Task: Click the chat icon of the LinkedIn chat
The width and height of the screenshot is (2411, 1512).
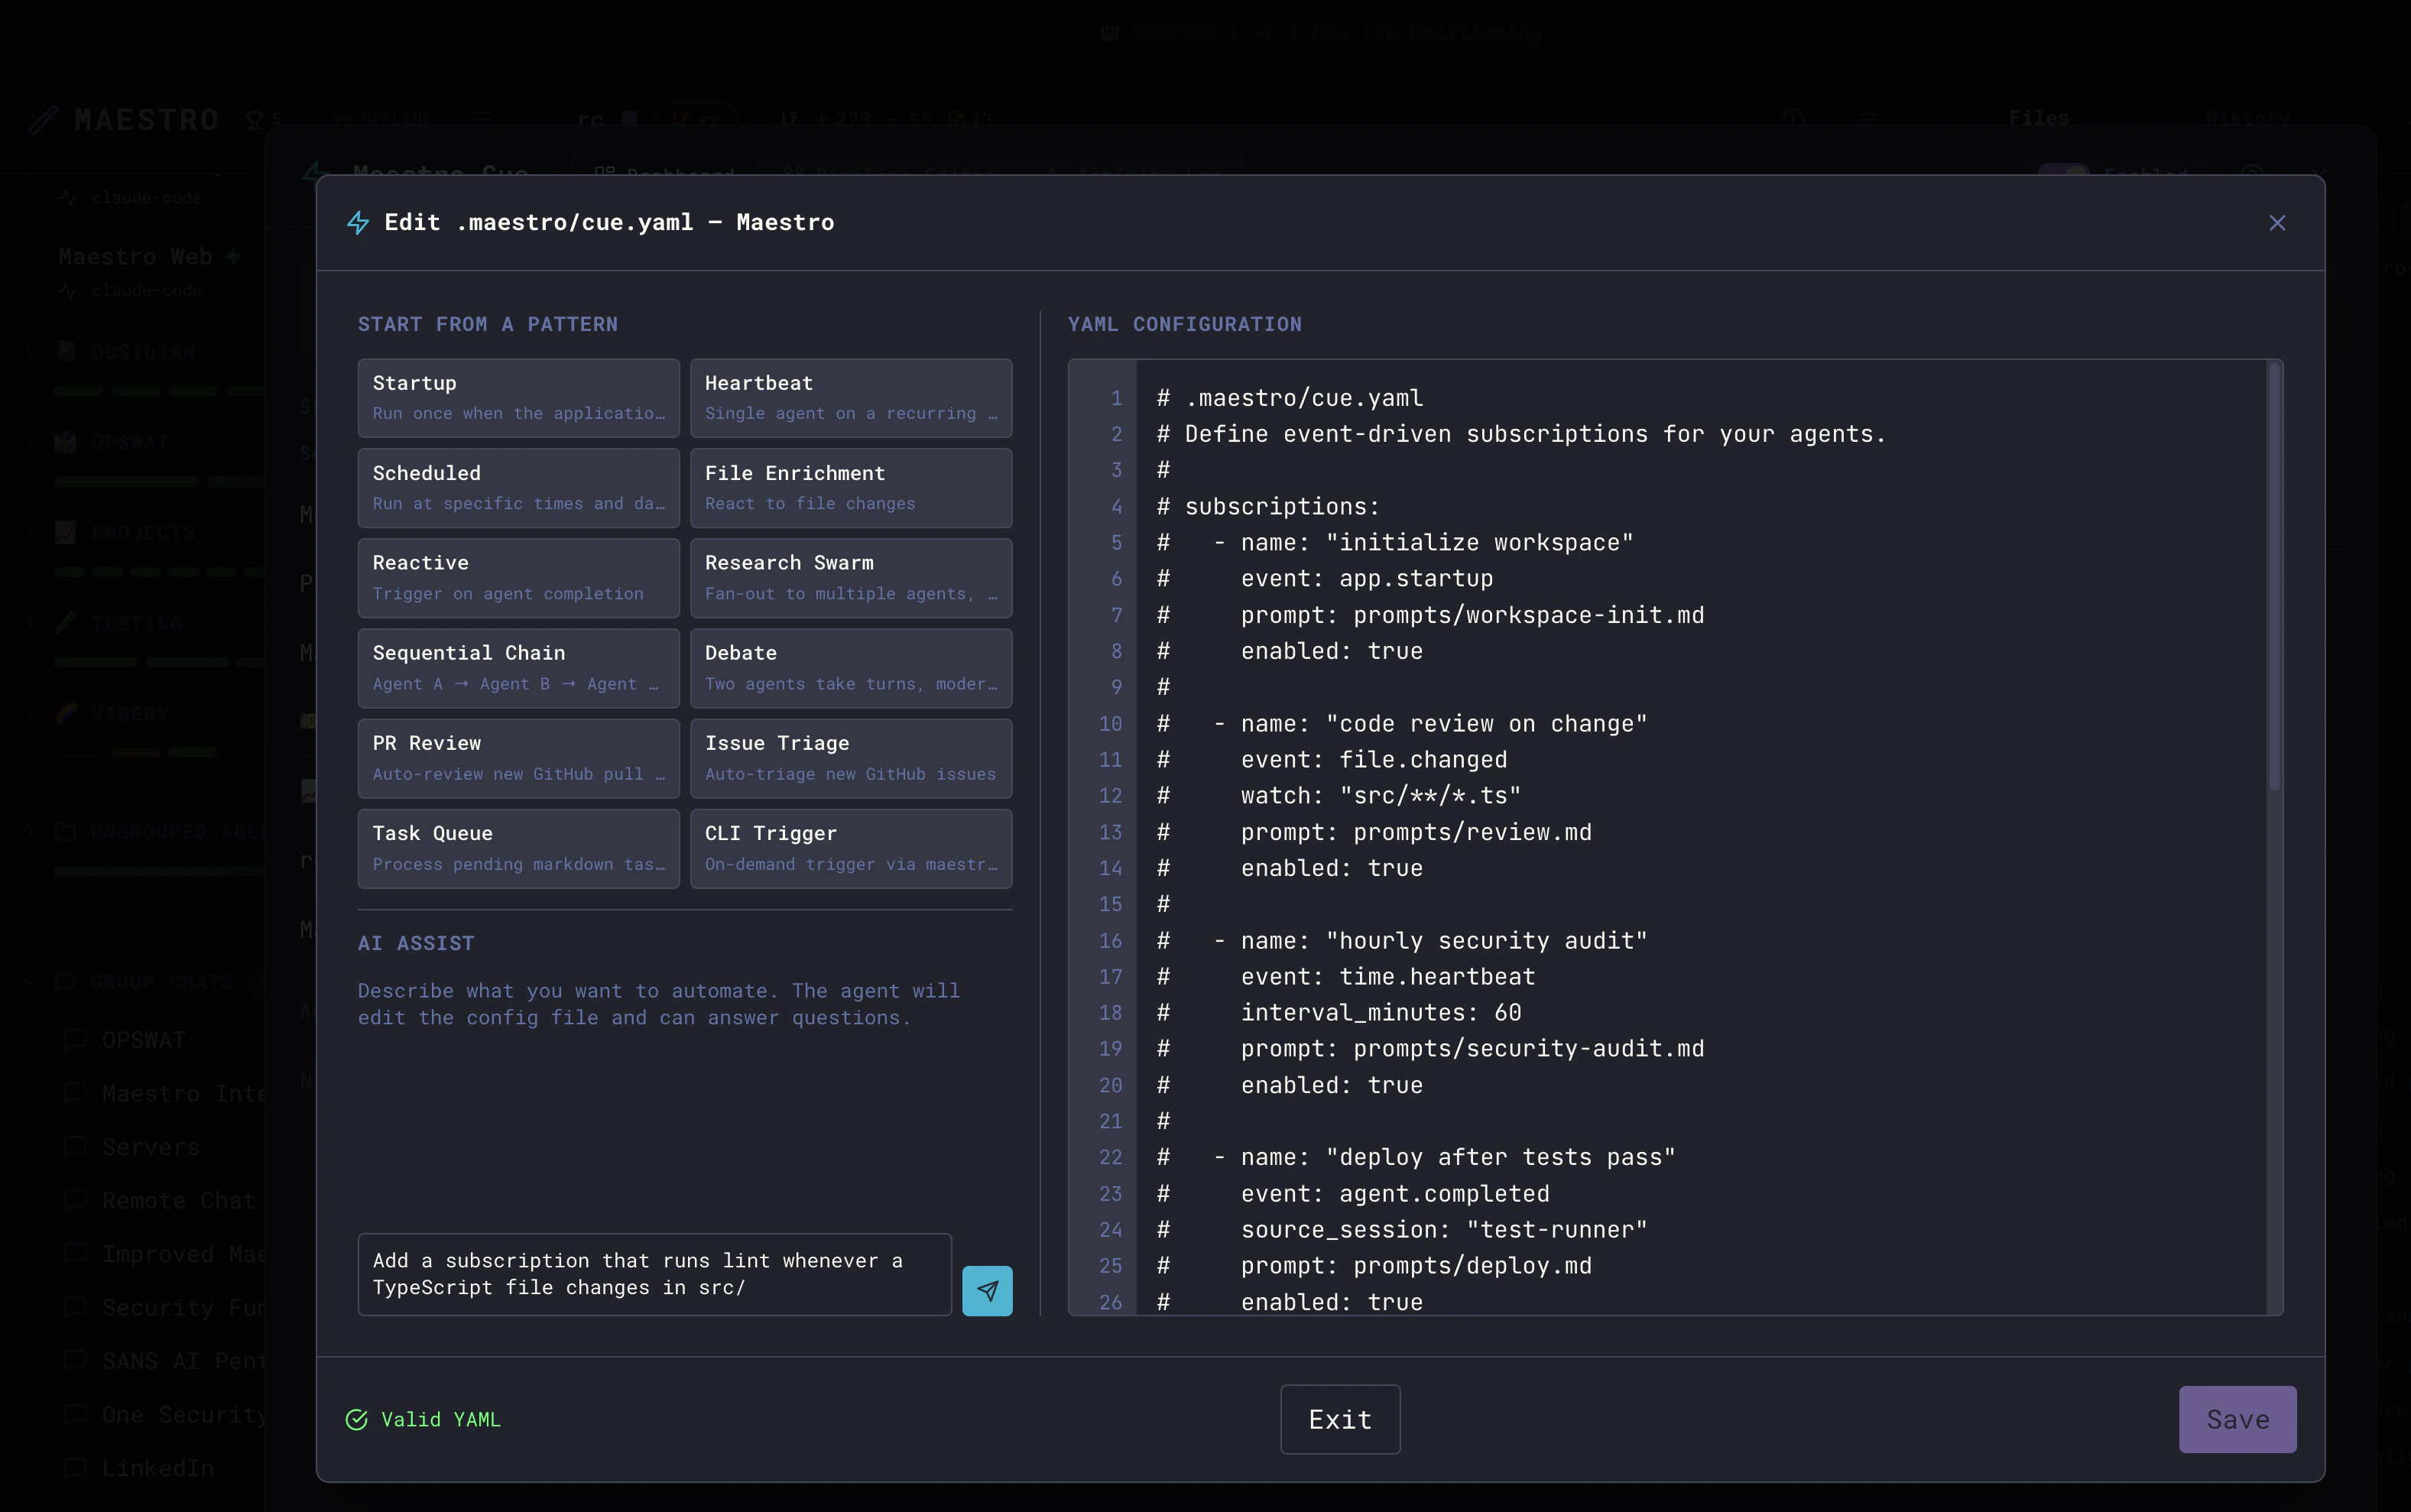Action: tap(75, 1468)
